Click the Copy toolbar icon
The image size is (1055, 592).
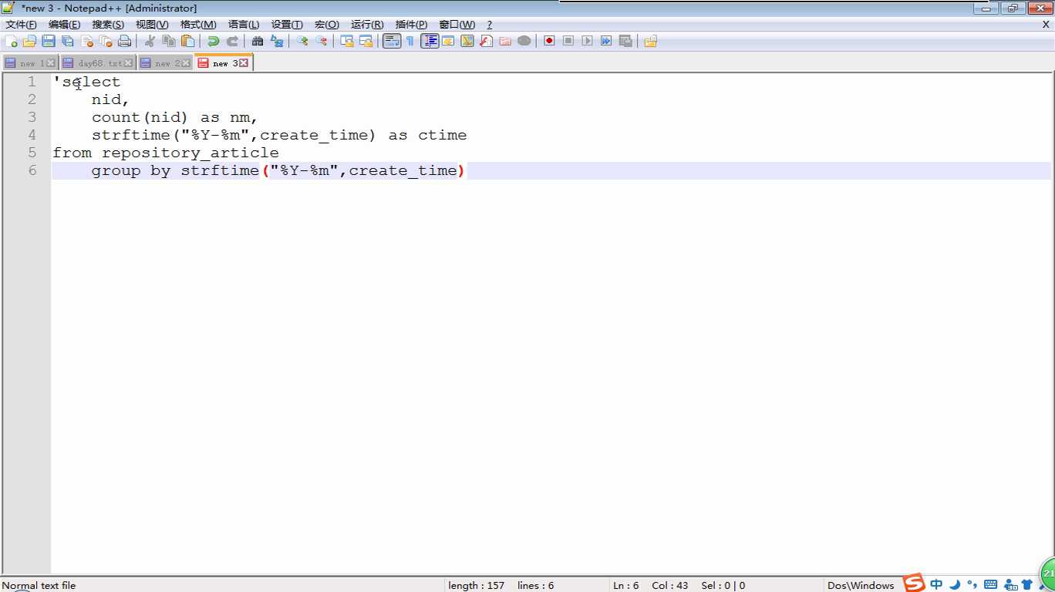coord(169,41)
